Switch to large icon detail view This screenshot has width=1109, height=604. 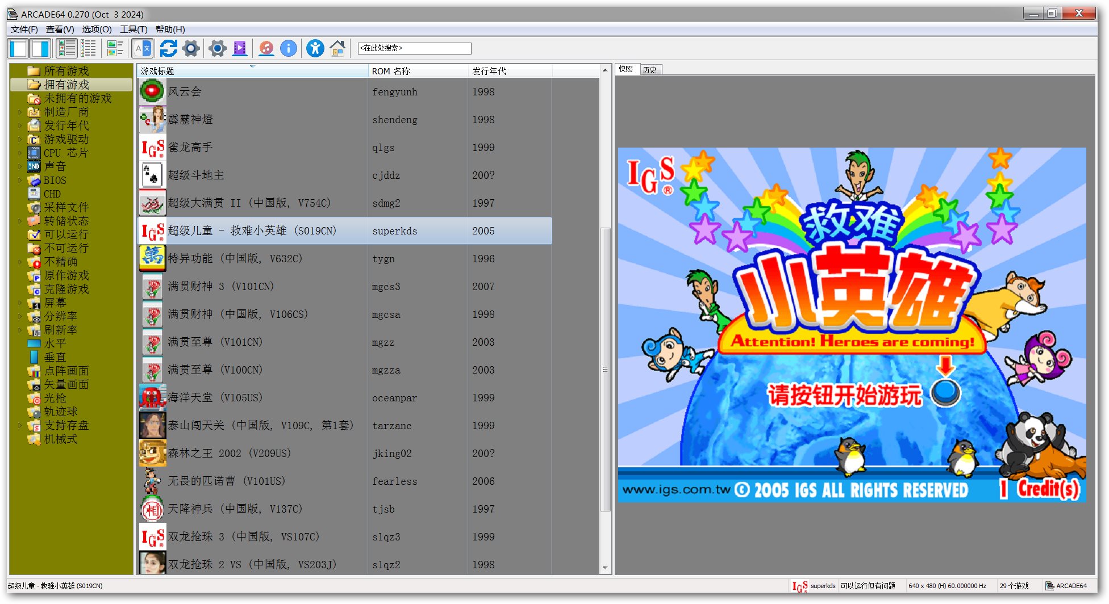pyautogui.click(x=66, y=48)
